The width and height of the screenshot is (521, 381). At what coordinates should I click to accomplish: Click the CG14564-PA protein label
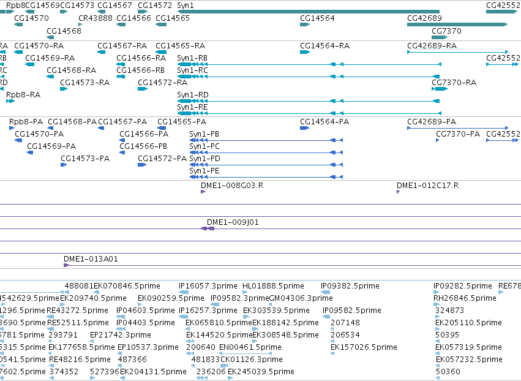(x=324, y=122)
